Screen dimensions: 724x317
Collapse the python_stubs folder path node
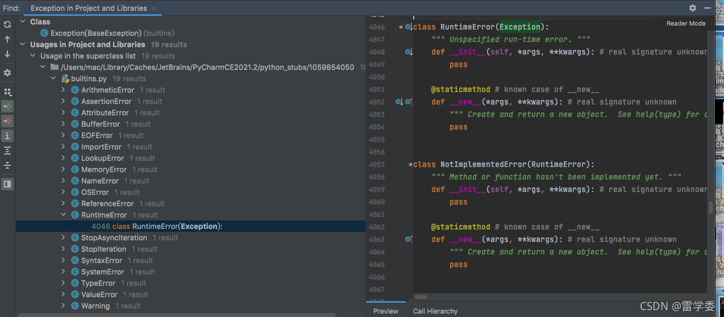click(x=44, y=67)
